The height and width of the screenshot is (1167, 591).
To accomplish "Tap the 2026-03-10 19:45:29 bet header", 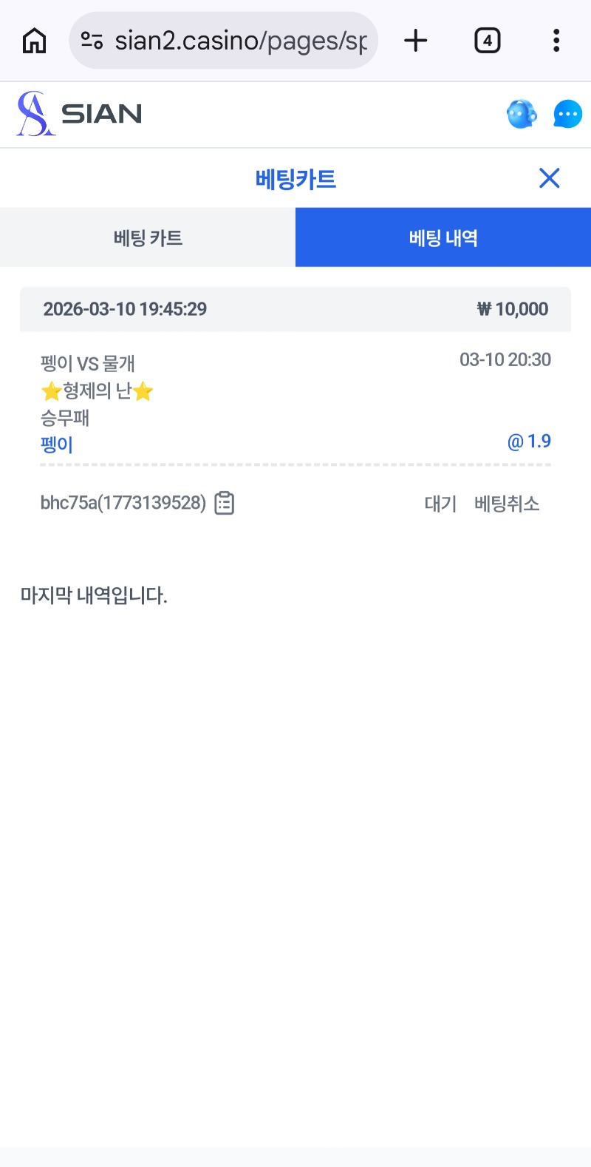I will pos(125,309).
